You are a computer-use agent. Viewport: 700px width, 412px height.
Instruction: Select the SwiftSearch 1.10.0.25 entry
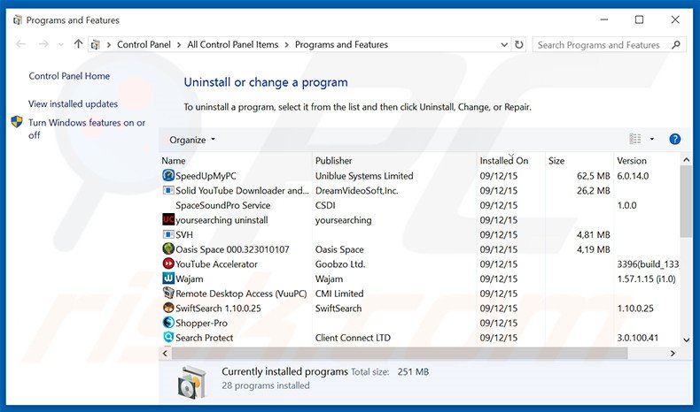point(218,309)
